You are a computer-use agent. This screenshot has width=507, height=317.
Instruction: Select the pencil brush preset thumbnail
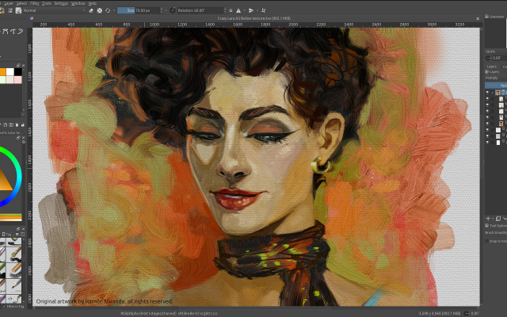[14, 285]
